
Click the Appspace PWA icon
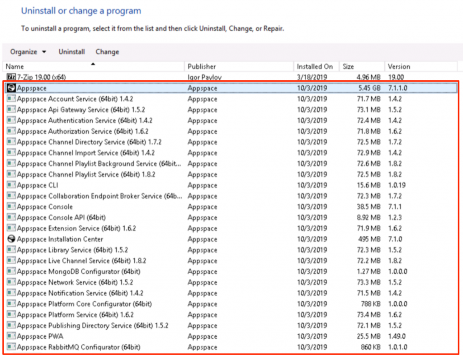coord(11,336)
